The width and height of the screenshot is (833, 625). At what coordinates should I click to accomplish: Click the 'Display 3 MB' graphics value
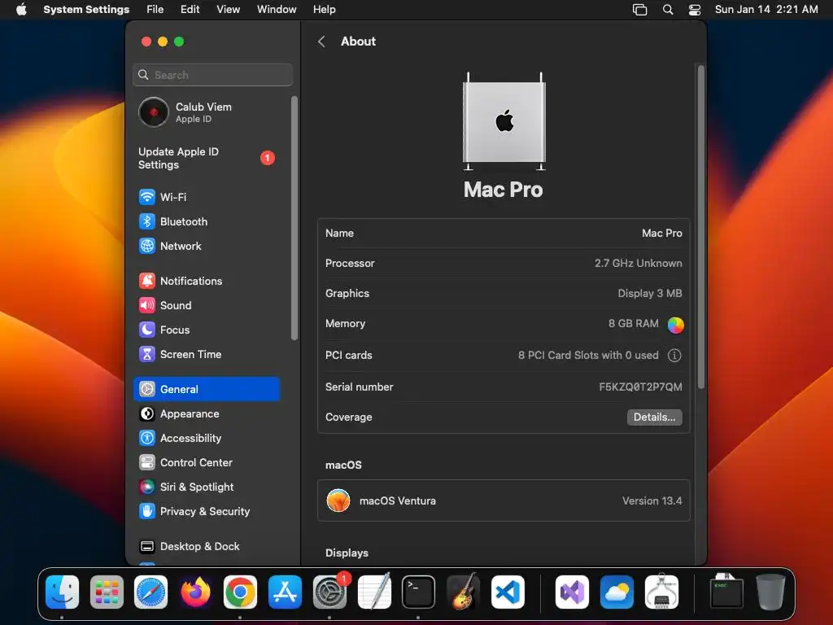[x=650, y=293]
